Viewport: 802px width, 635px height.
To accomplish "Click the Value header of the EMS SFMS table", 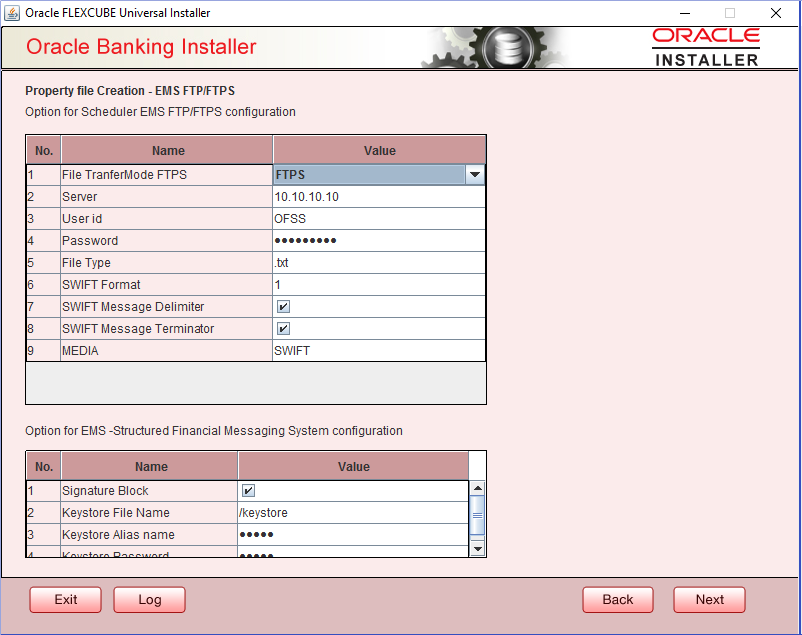I will (x=353, y=467).
